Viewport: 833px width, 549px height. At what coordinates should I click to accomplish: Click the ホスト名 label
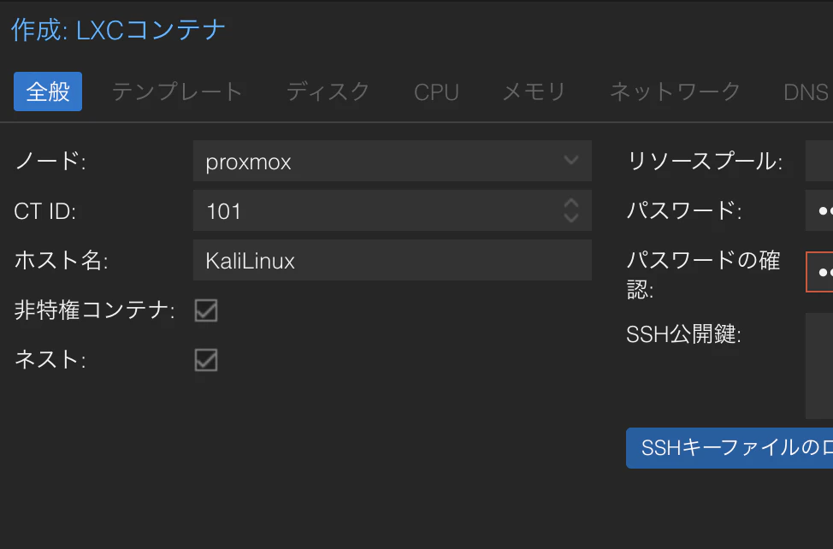(x=61, y=260)
